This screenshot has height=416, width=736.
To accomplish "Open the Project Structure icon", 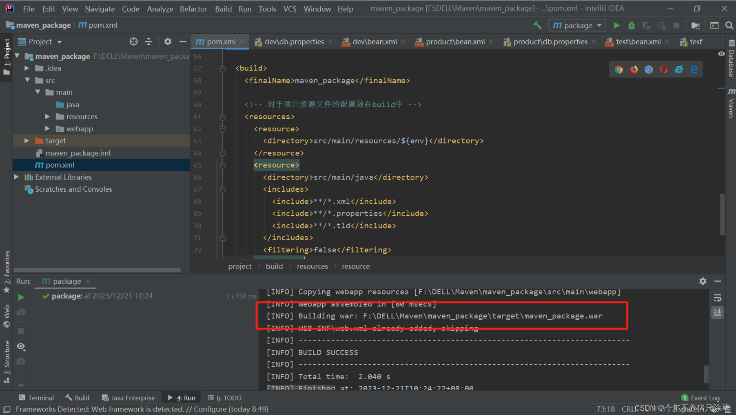I will 696,25.
